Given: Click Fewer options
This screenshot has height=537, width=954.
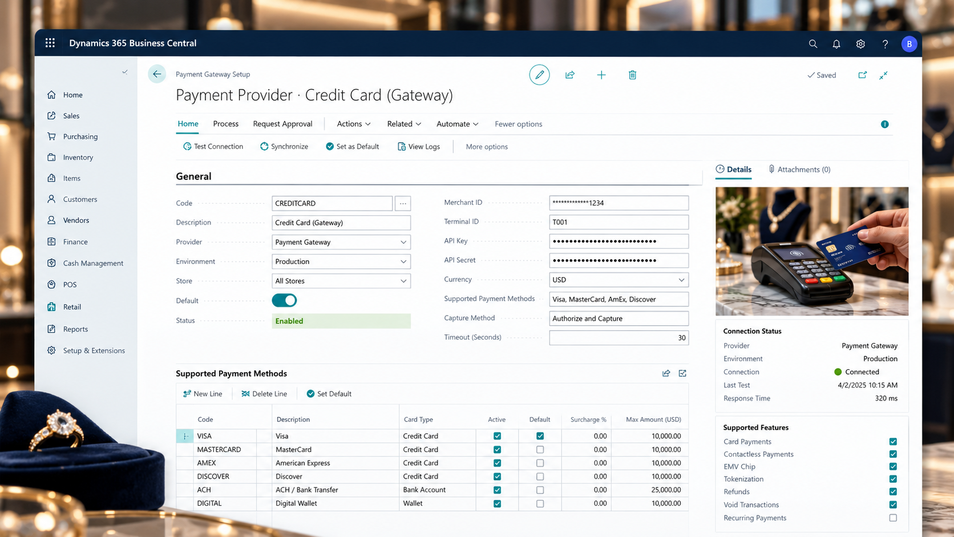Looking at the screenshot, I should pyautogui.click(x=518, y=124).
